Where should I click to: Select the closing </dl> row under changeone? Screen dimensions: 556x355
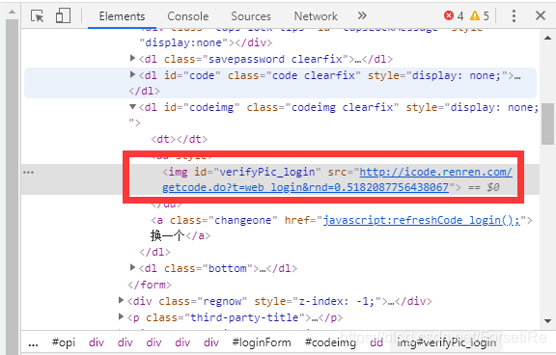(x=155, y=252)
